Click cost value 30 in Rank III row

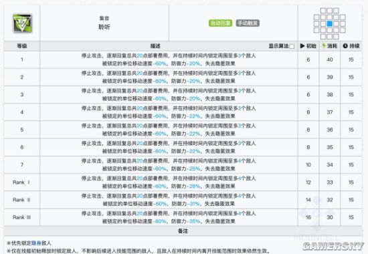tap(330, 217)
